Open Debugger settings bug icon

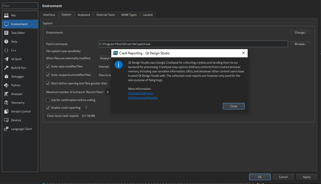pyautogui.click(x=6, y=76)
